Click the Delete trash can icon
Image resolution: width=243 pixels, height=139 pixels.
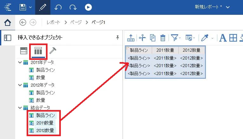point(163,38)
